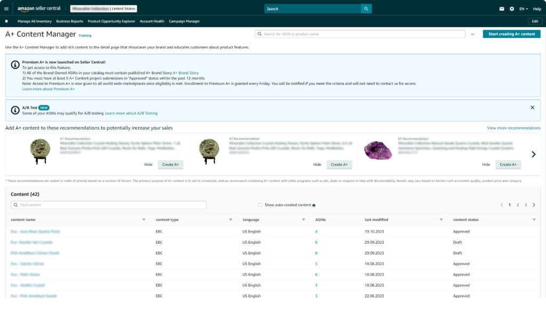
Task: Go to next content page arrow
Action: [533, 205]
